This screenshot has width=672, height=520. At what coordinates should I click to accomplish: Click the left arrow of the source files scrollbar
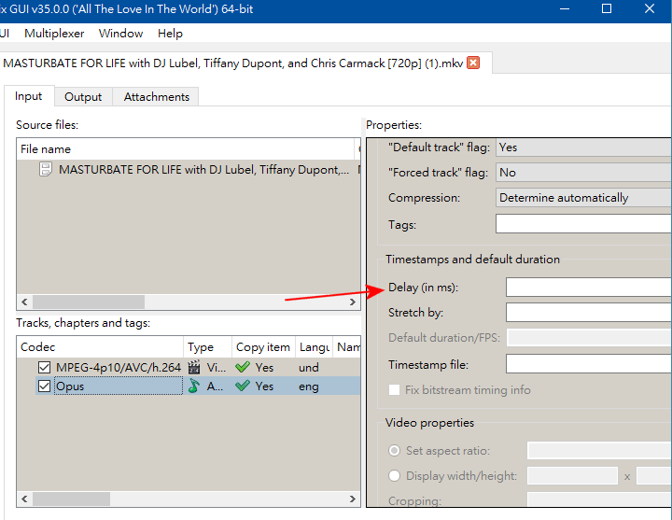tap(24, 302)
